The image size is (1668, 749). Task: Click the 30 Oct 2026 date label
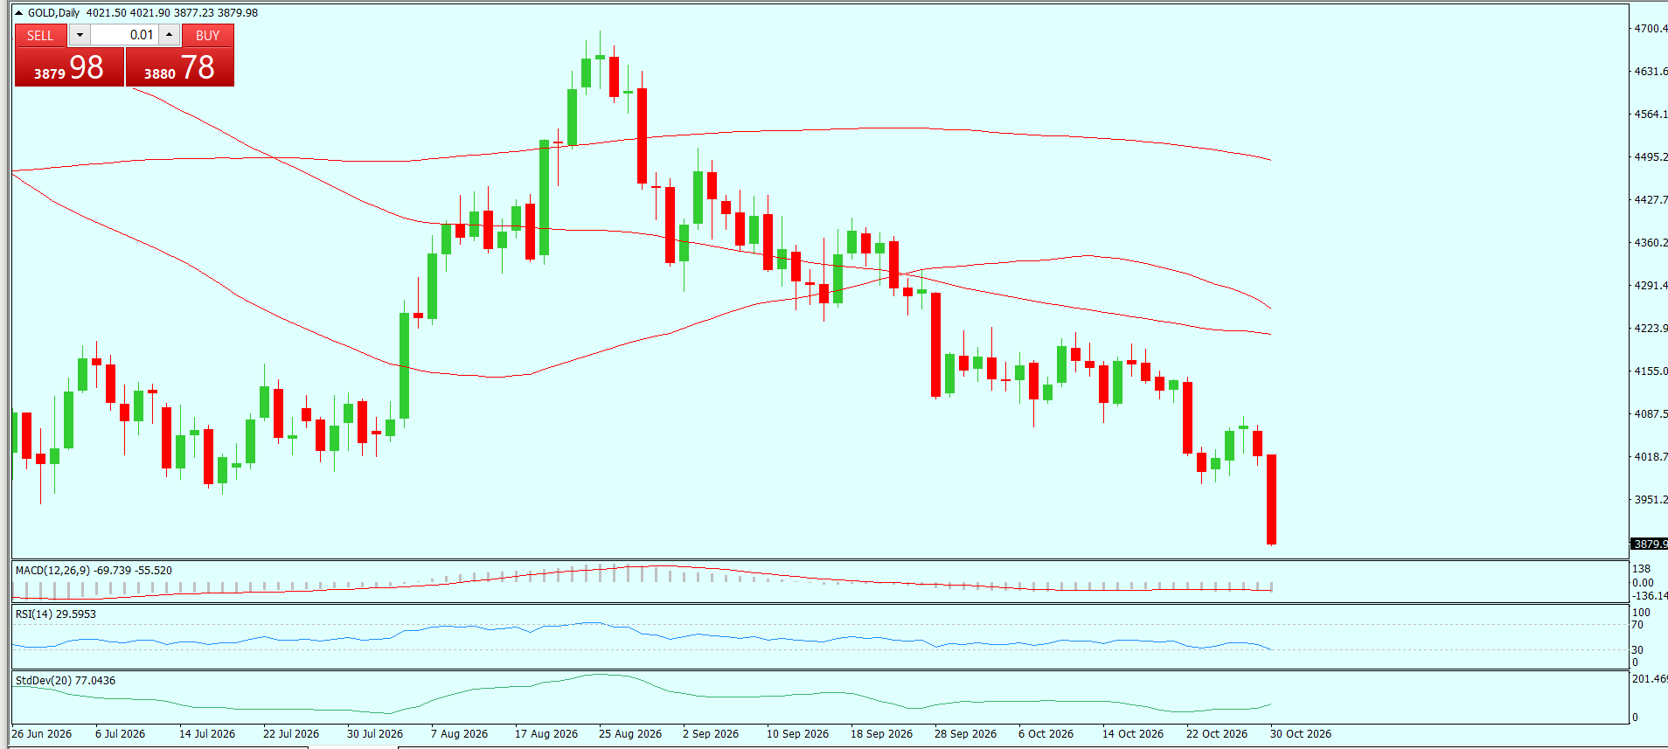(1301, 734)
